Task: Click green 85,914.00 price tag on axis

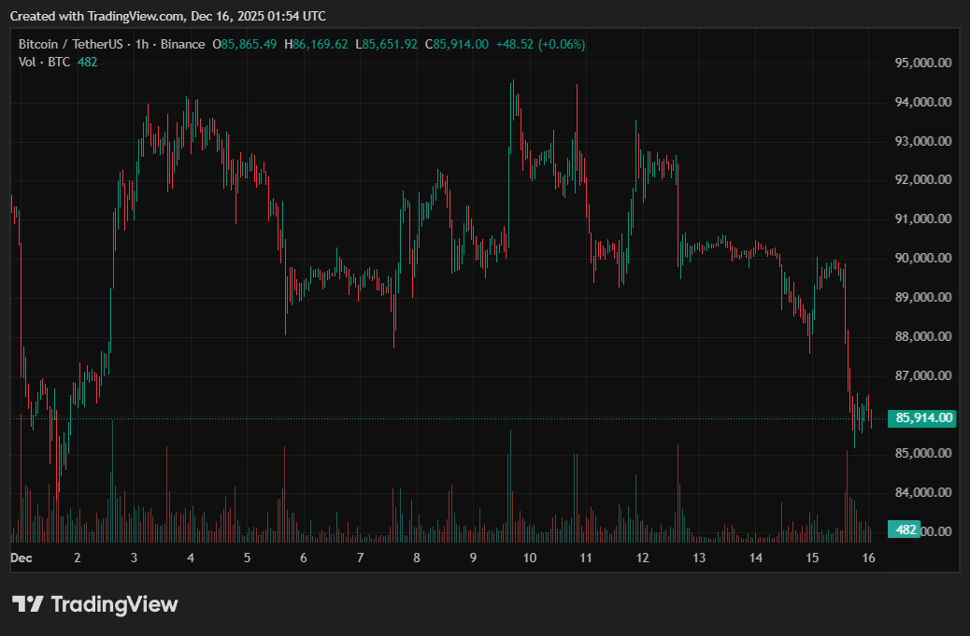Action: coord(923,418)
